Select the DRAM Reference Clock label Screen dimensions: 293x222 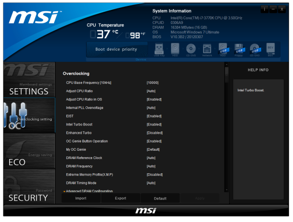[84, 158]
